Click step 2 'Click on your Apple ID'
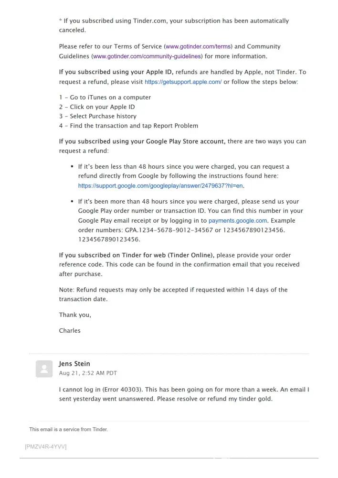The image size is (338, 478). coord(97,107)
